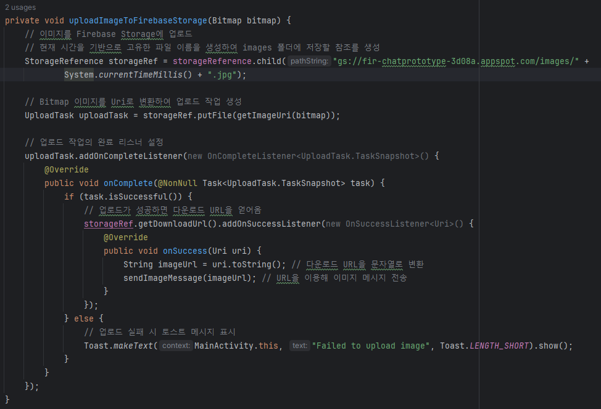Click the else keyword
601x409 pixels.
(84, 318)
